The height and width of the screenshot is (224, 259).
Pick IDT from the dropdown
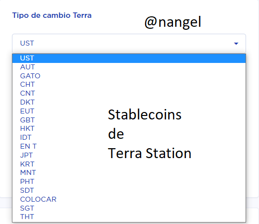129,137
